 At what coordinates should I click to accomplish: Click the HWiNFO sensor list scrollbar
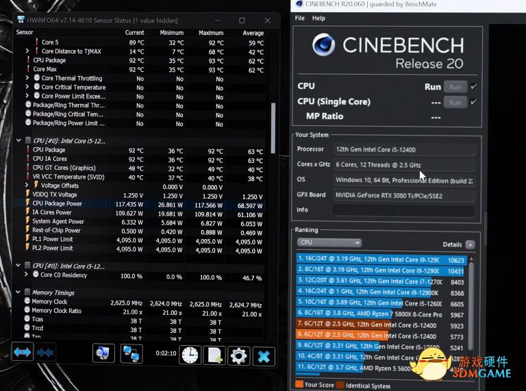tap(273, 128)
